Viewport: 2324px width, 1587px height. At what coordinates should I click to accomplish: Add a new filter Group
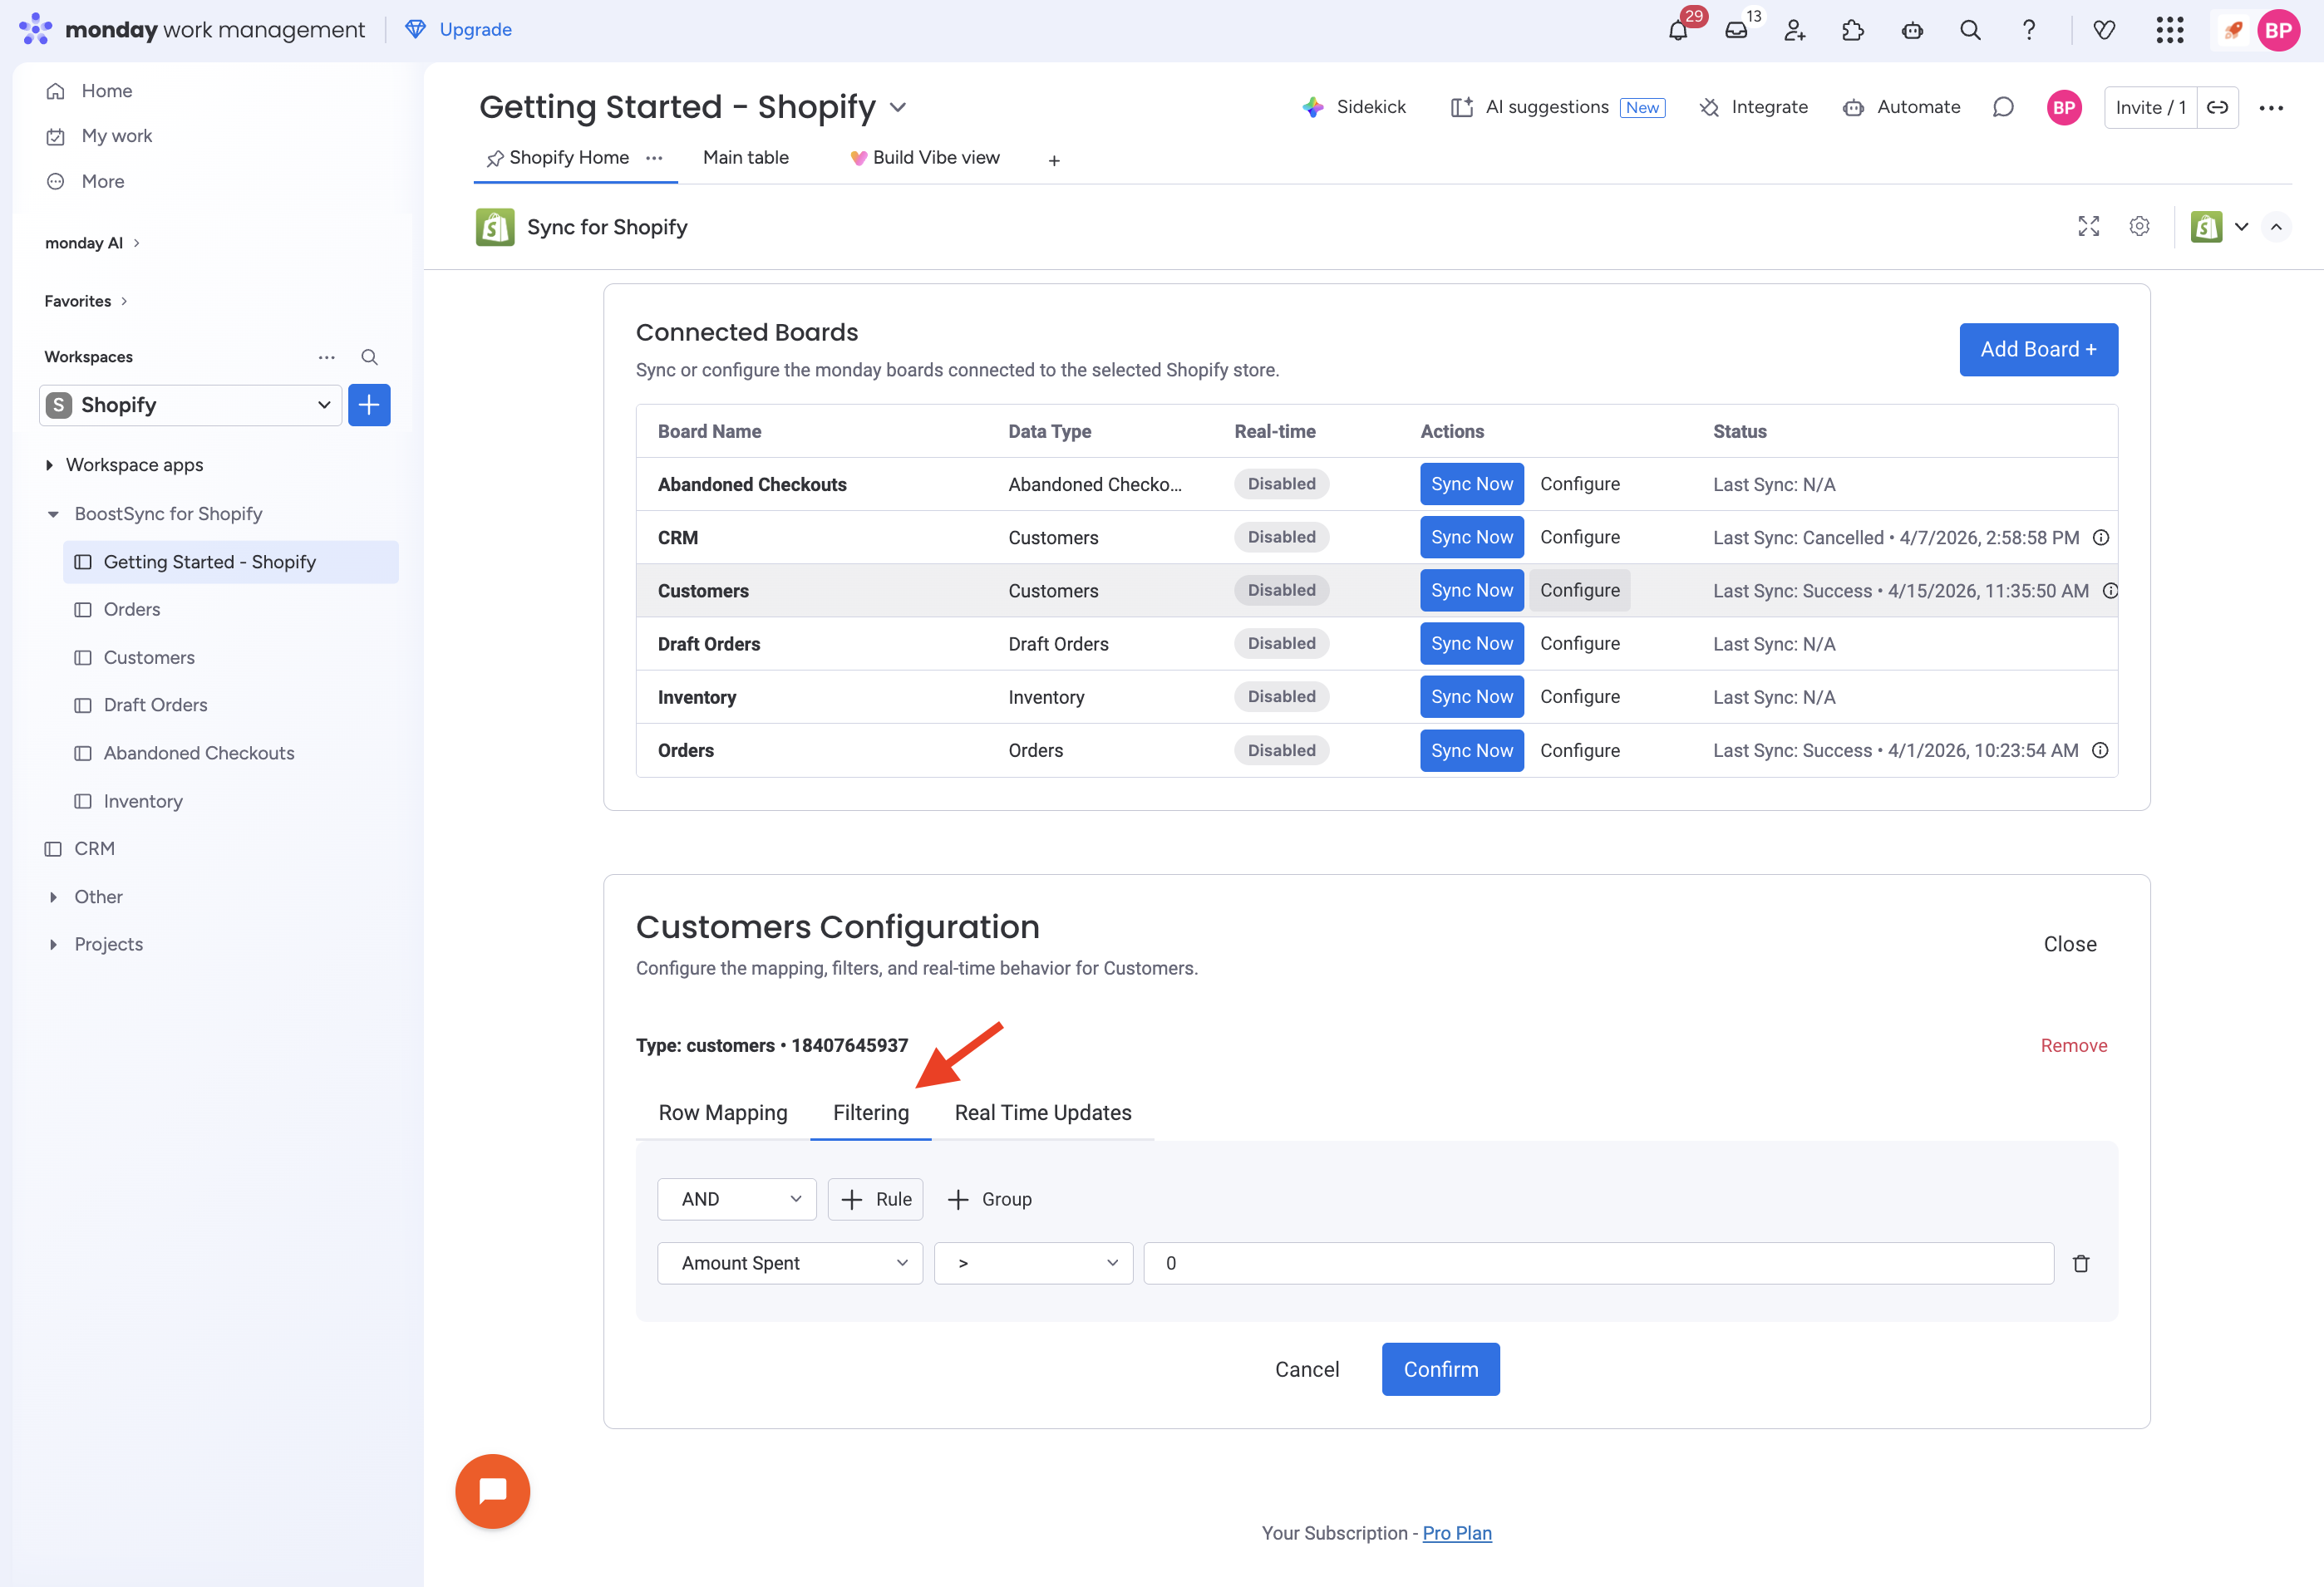tap(989, 1199)
